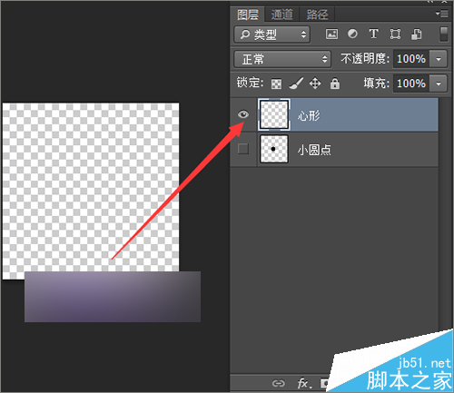Open the 类型 filter type dropdown
This screenshot has width=454, height=393.
pos(271,34)
